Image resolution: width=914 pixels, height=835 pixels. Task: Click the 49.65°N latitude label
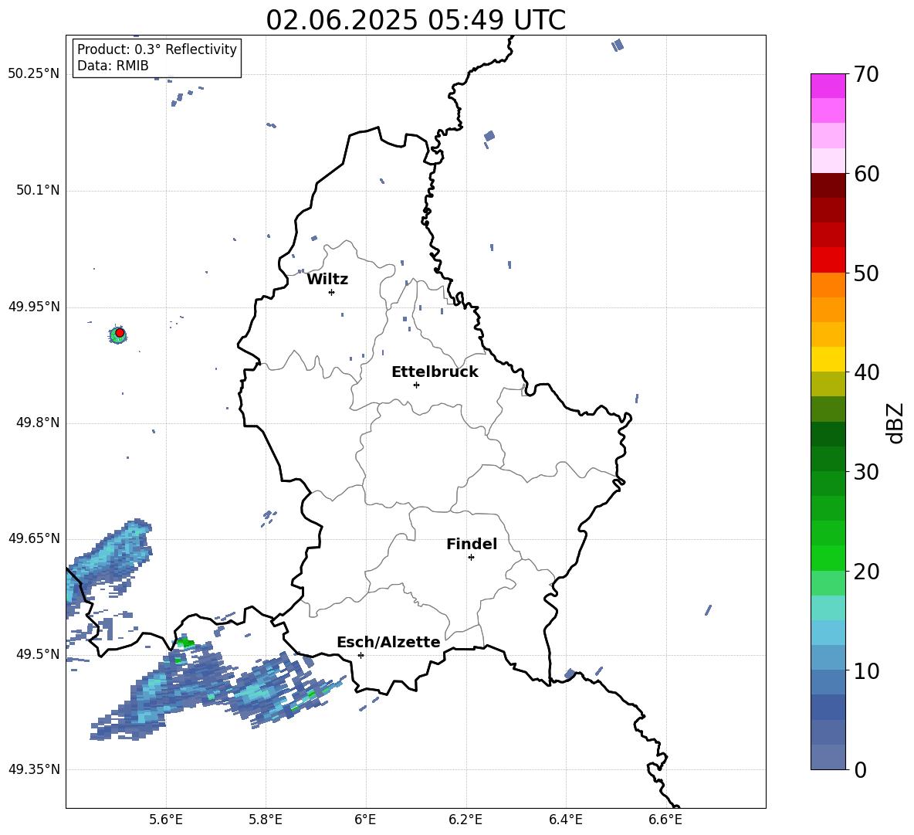pyautogui.click(x=34, y=538)
